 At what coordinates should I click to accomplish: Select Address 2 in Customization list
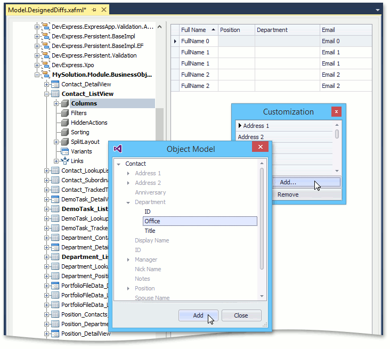(284, 137)
